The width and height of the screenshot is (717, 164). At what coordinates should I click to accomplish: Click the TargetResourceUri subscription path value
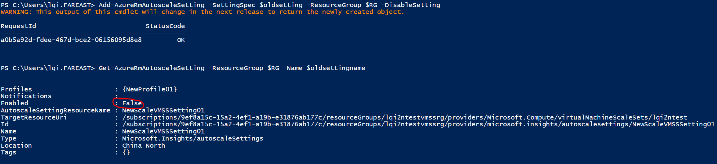coord(404,118)
